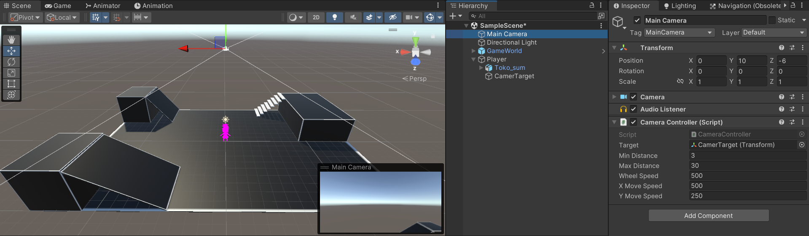The image size is (809, 236).
Task: Open the gizmos dropdown arrow
Action: tap(440, 17)
